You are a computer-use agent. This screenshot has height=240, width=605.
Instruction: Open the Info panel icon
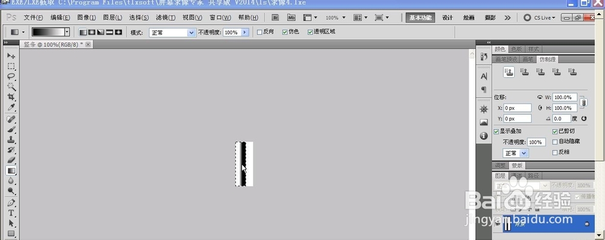tap(484, 136)
